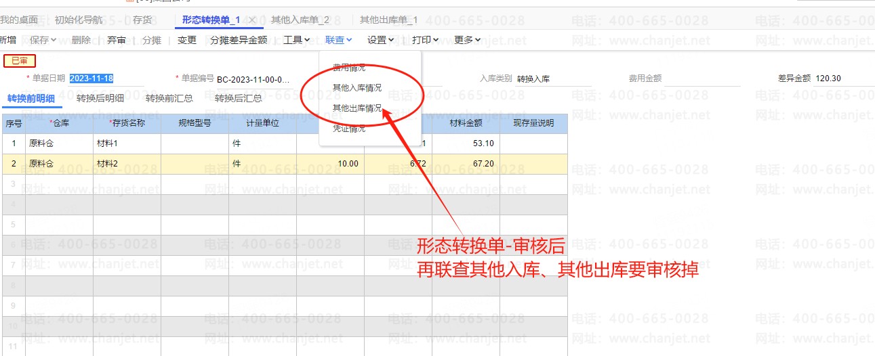
Task: Select row number 5
Action: click(14, 225)
